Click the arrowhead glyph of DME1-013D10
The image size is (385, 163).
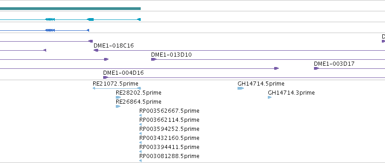154,59
